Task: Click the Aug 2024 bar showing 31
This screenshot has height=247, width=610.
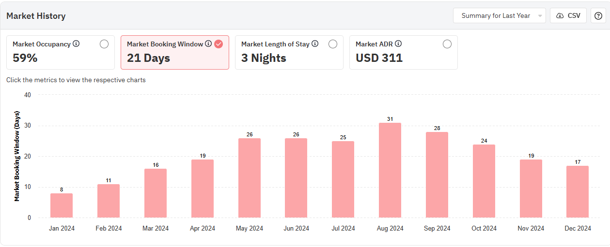Action: (x=390, y=170)
